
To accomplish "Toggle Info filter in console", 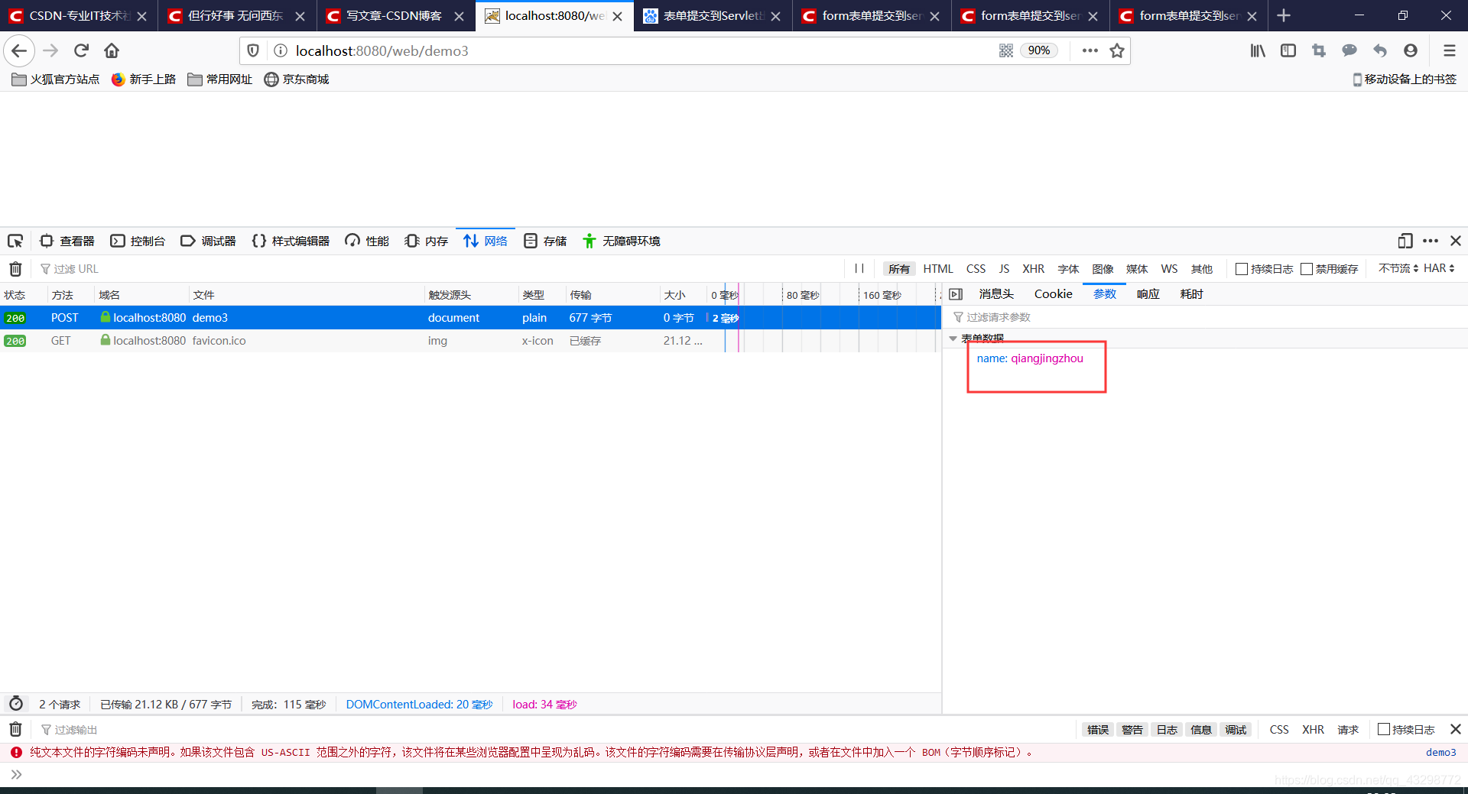I will click(x=1201, y=730).
